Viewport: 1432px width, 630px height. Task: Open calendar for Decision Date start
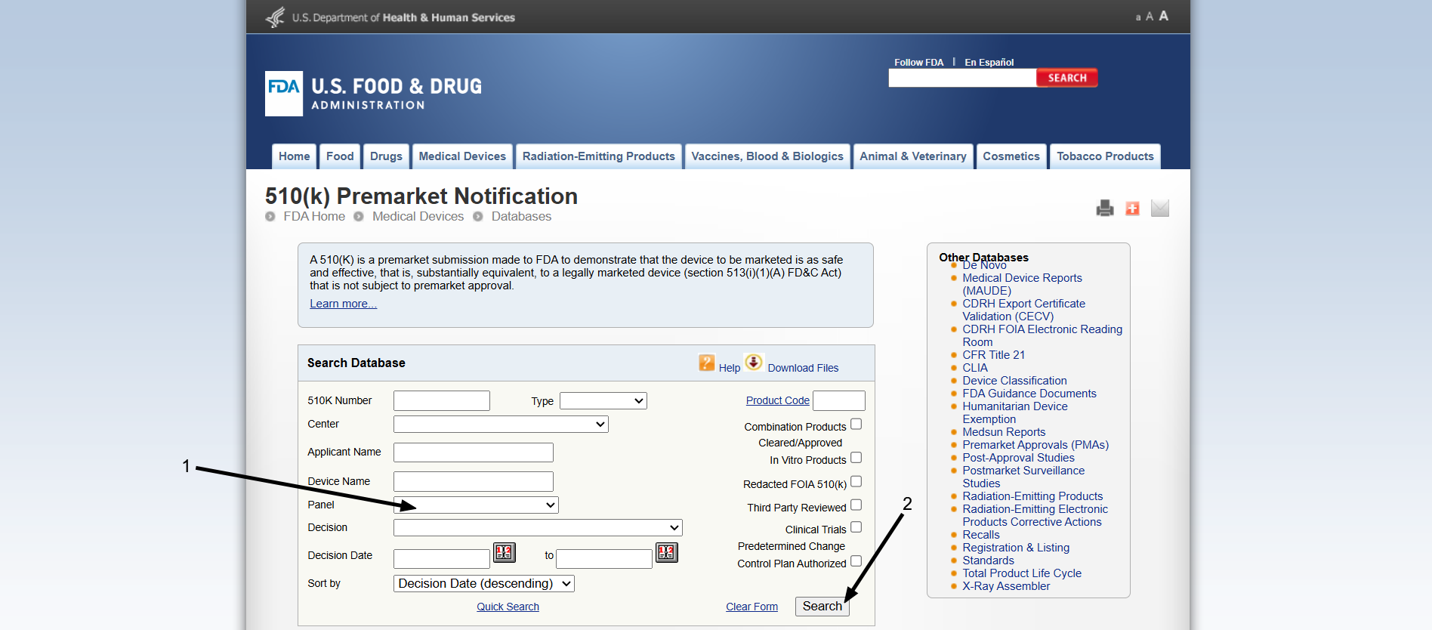click(x=505, y=553)
